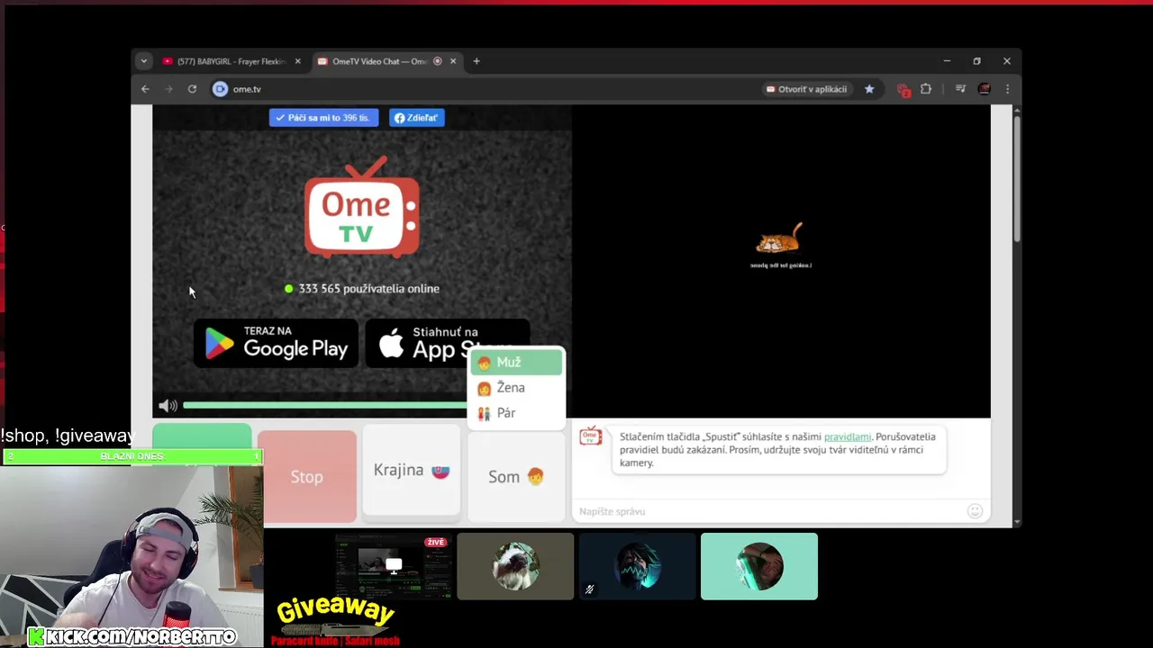Open the Krajina country selector
Screen dimensions: 1153x648
click(x=412, y=471)
